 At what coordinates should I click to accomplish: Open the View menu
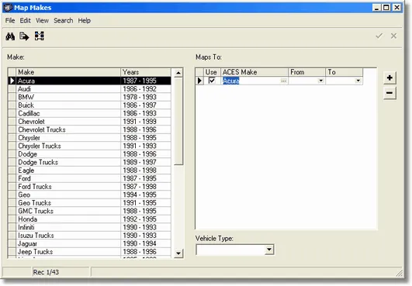coord(42,20)
